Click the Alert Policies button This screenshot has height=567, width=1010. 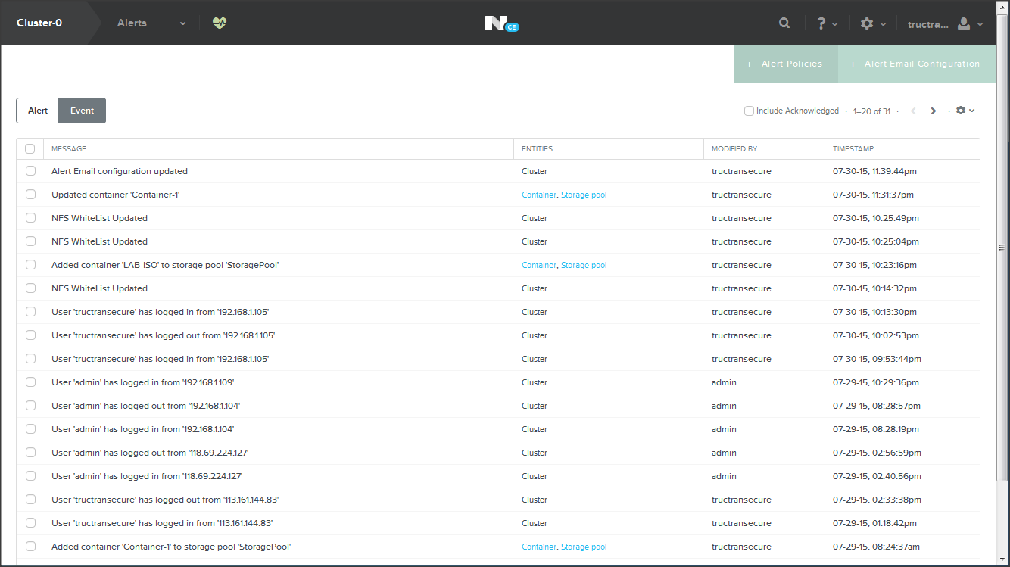click(x=786, y=64)
